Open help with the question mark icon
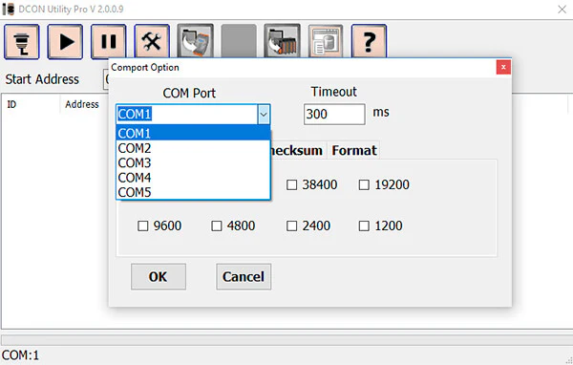The width and height of the screenshot is (573, 365). point(369,42)
